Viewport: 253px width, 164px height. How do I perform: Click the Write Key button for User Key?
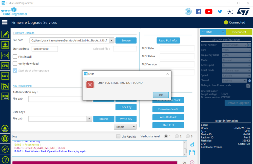126,119
